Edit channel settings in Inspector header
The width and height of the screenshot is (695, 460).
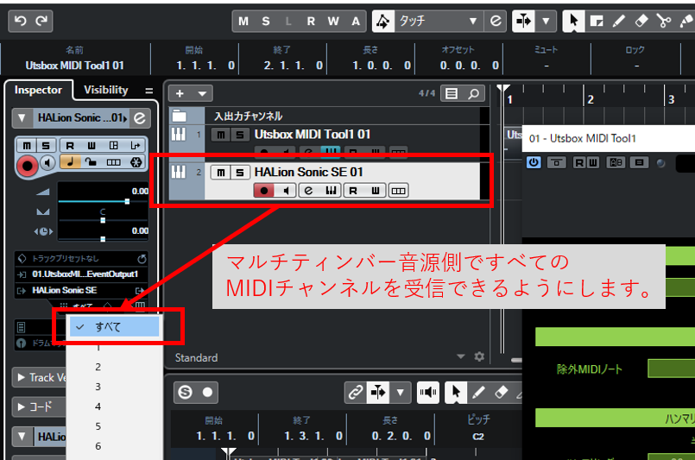click(140, 118)
